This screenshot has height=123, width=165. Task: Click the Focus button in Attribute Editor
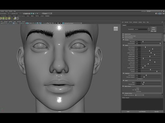pos(153,28)
